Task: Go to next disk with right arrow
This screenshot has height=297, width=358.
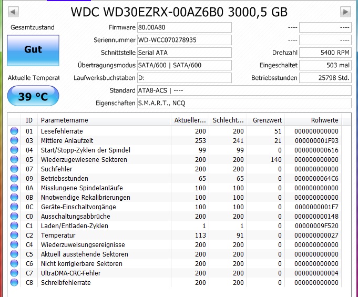Action: 345,12
